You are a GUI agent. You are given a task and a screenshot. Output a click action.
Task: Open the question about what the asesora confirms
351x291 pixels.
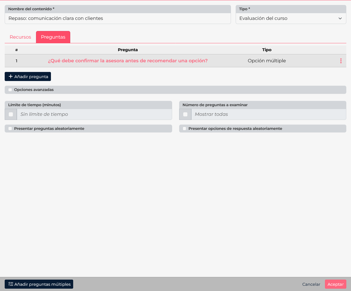(x=128, y=61)
